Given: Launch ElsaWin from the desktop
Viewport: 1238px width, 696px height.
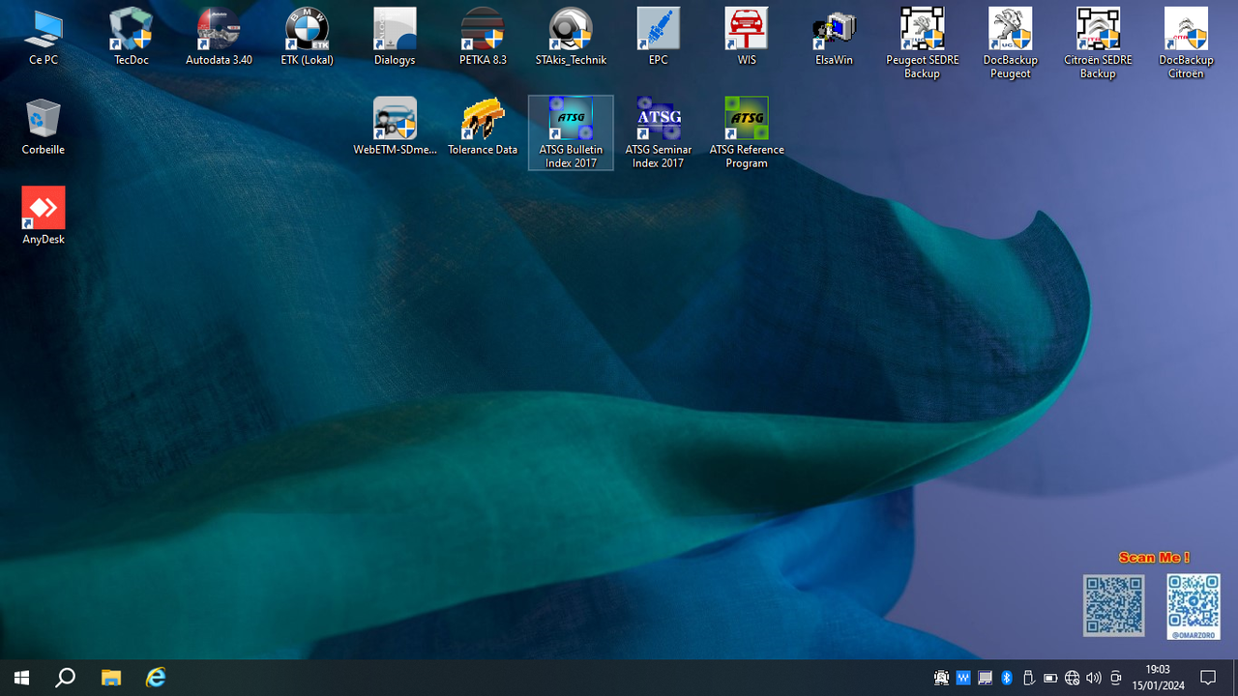Looking at the screenshot, I should coord(835,38).
